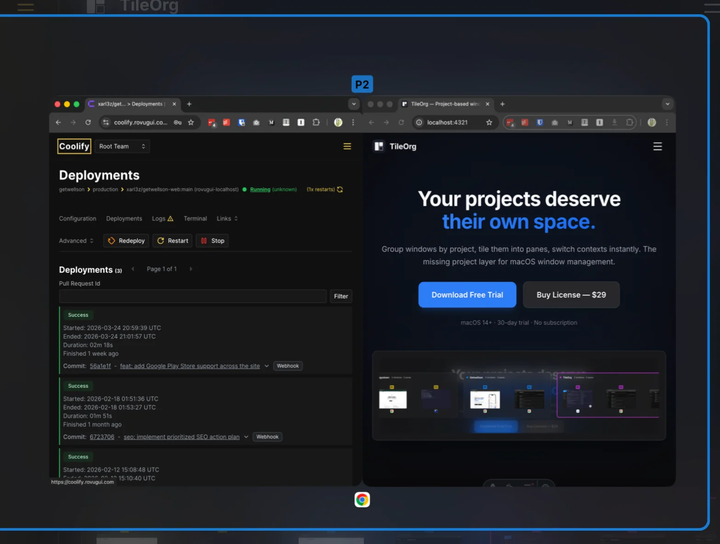This screenshot has width=720, height=544.
Task: Click the Chrome icon below the windows
Action: point(362,499)
